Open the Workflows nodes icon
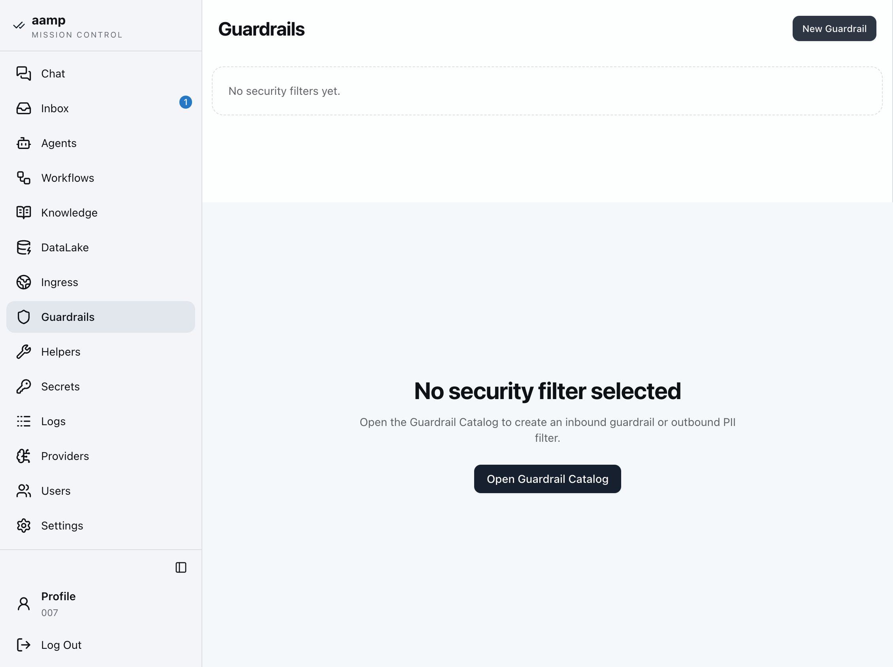The height and width of the screenshot is (667, 893). click(23, 178)
